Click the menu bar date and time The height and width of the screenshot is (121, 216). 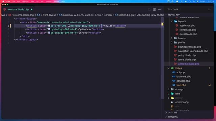207,1
